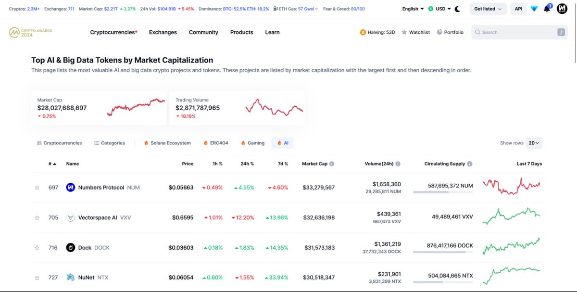Viewport: 577px width, 292px height.
Task: Click Exchanges 711 stat link
Action: tap(59, 9)
